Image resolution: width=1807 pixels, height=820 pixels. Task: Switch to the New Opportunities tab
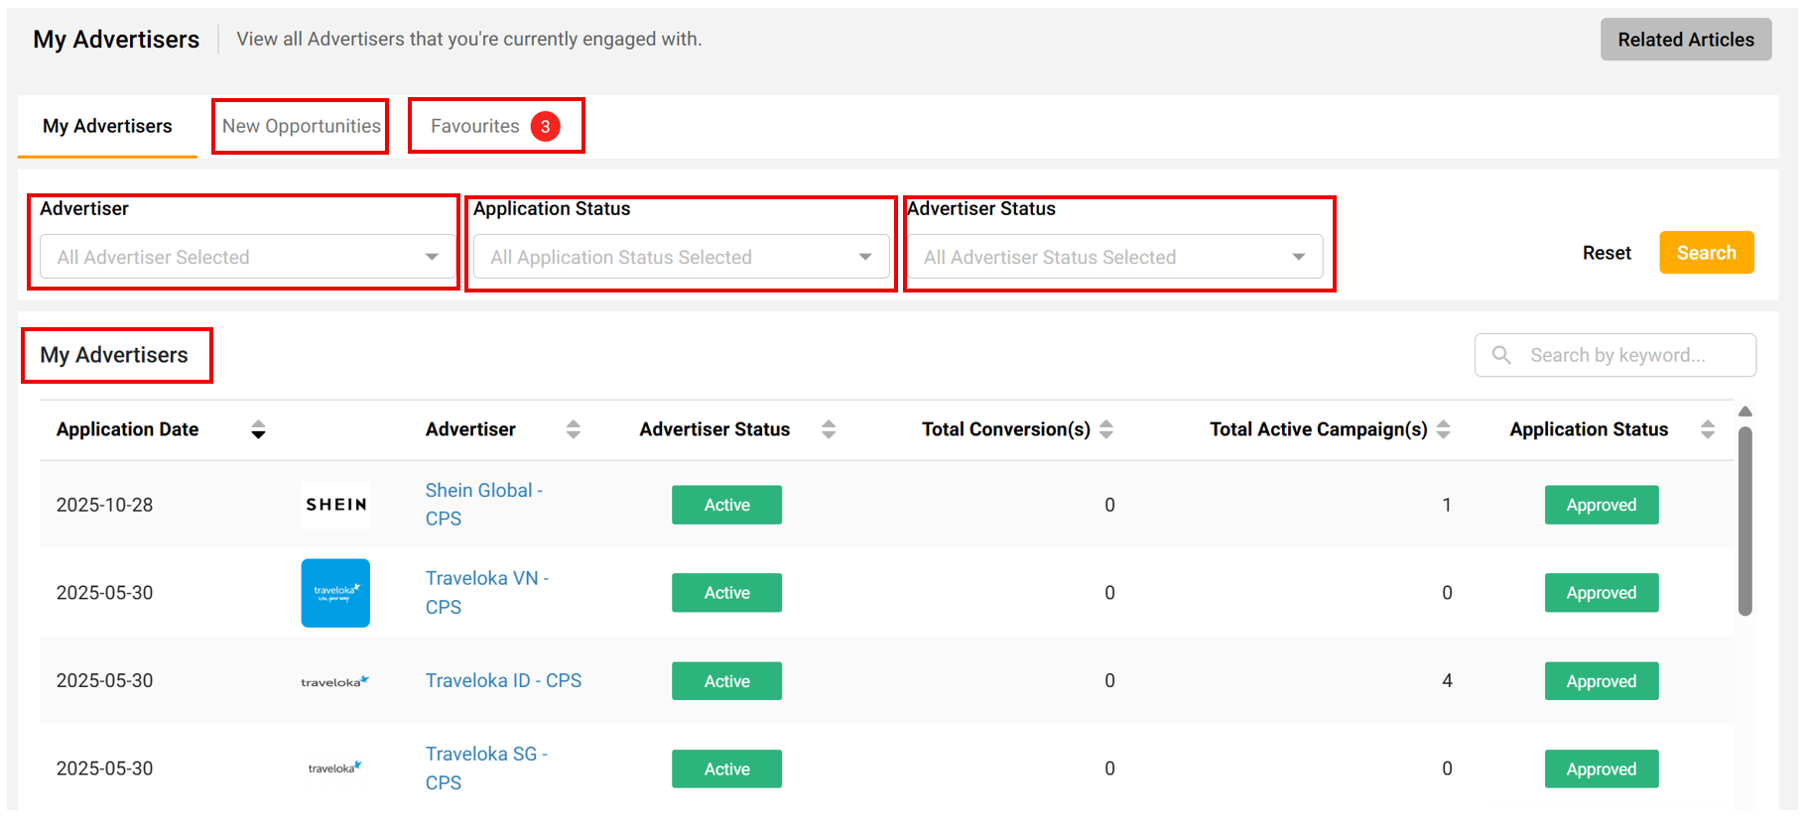[x=301, y=126]
